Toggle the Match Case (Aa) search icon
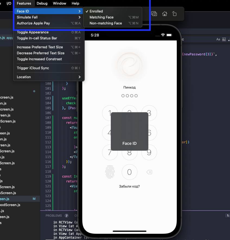The height and width of the screenshot is (240, 230). [x=218, y=39]
